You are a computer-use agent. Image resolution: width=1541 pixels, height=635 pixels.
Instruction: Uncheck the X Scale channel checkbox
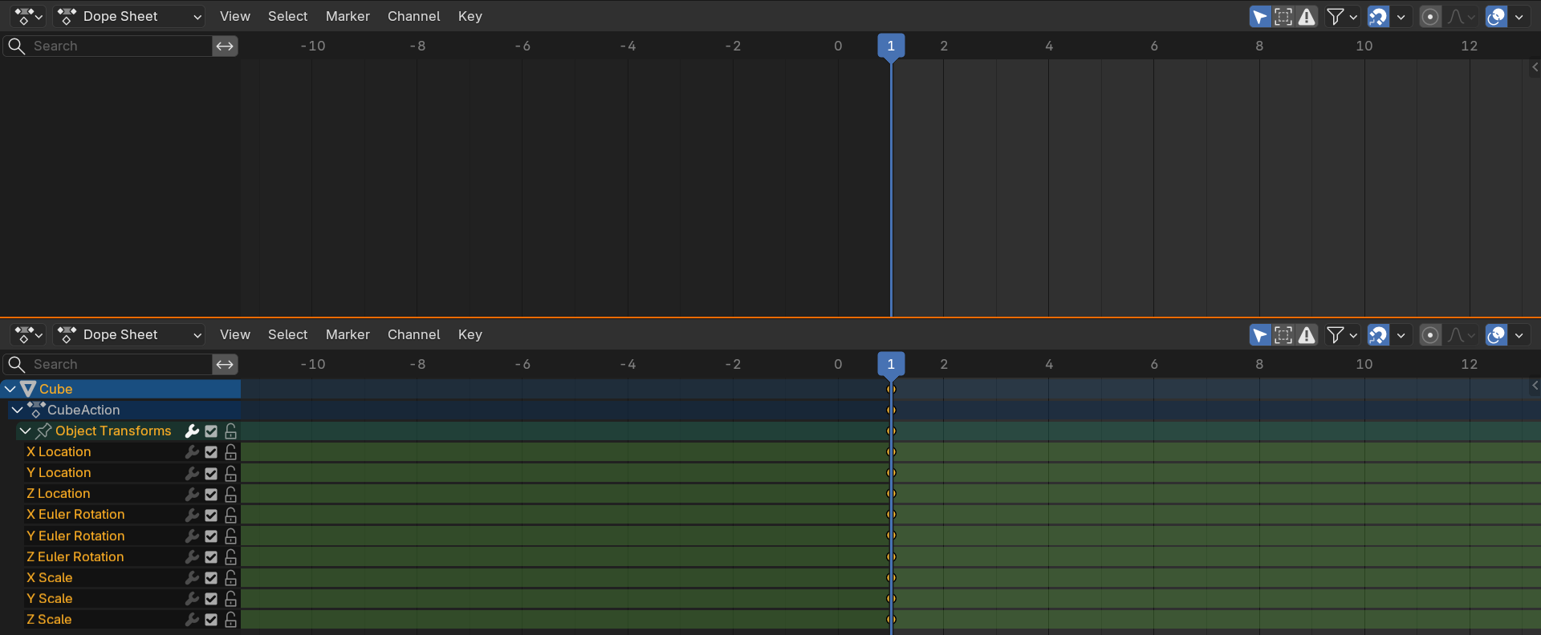tap(211, 577)
